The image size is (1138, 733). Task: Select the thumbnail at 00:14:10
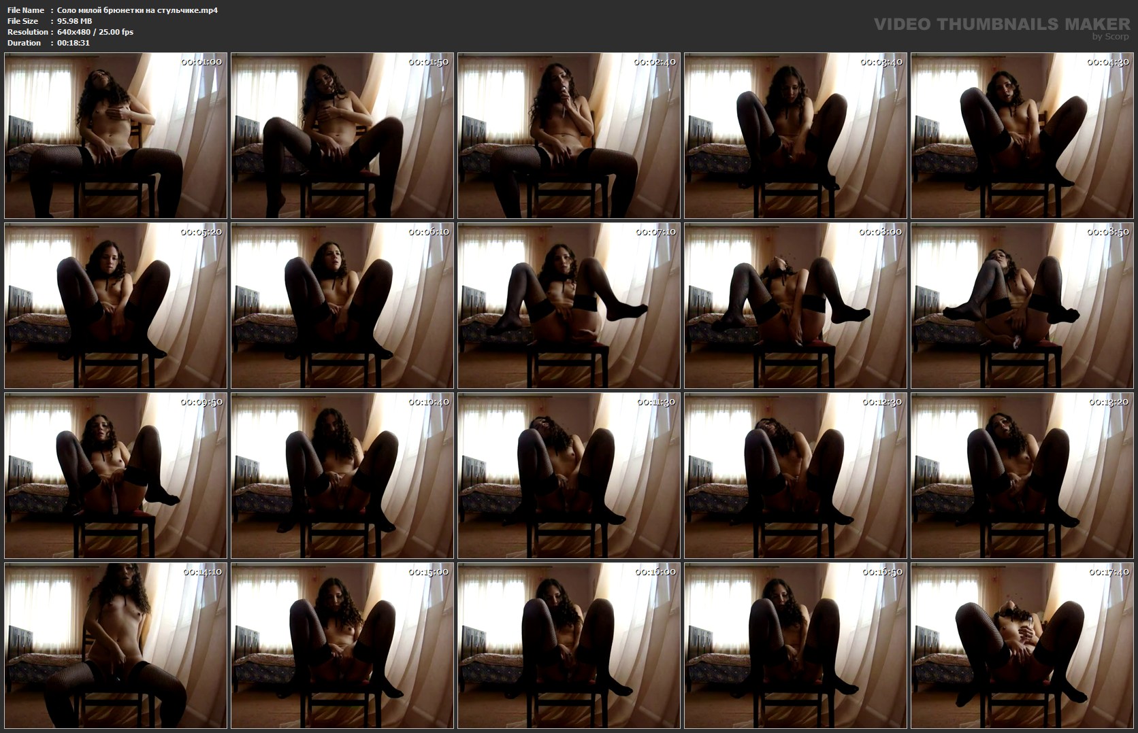115,645
